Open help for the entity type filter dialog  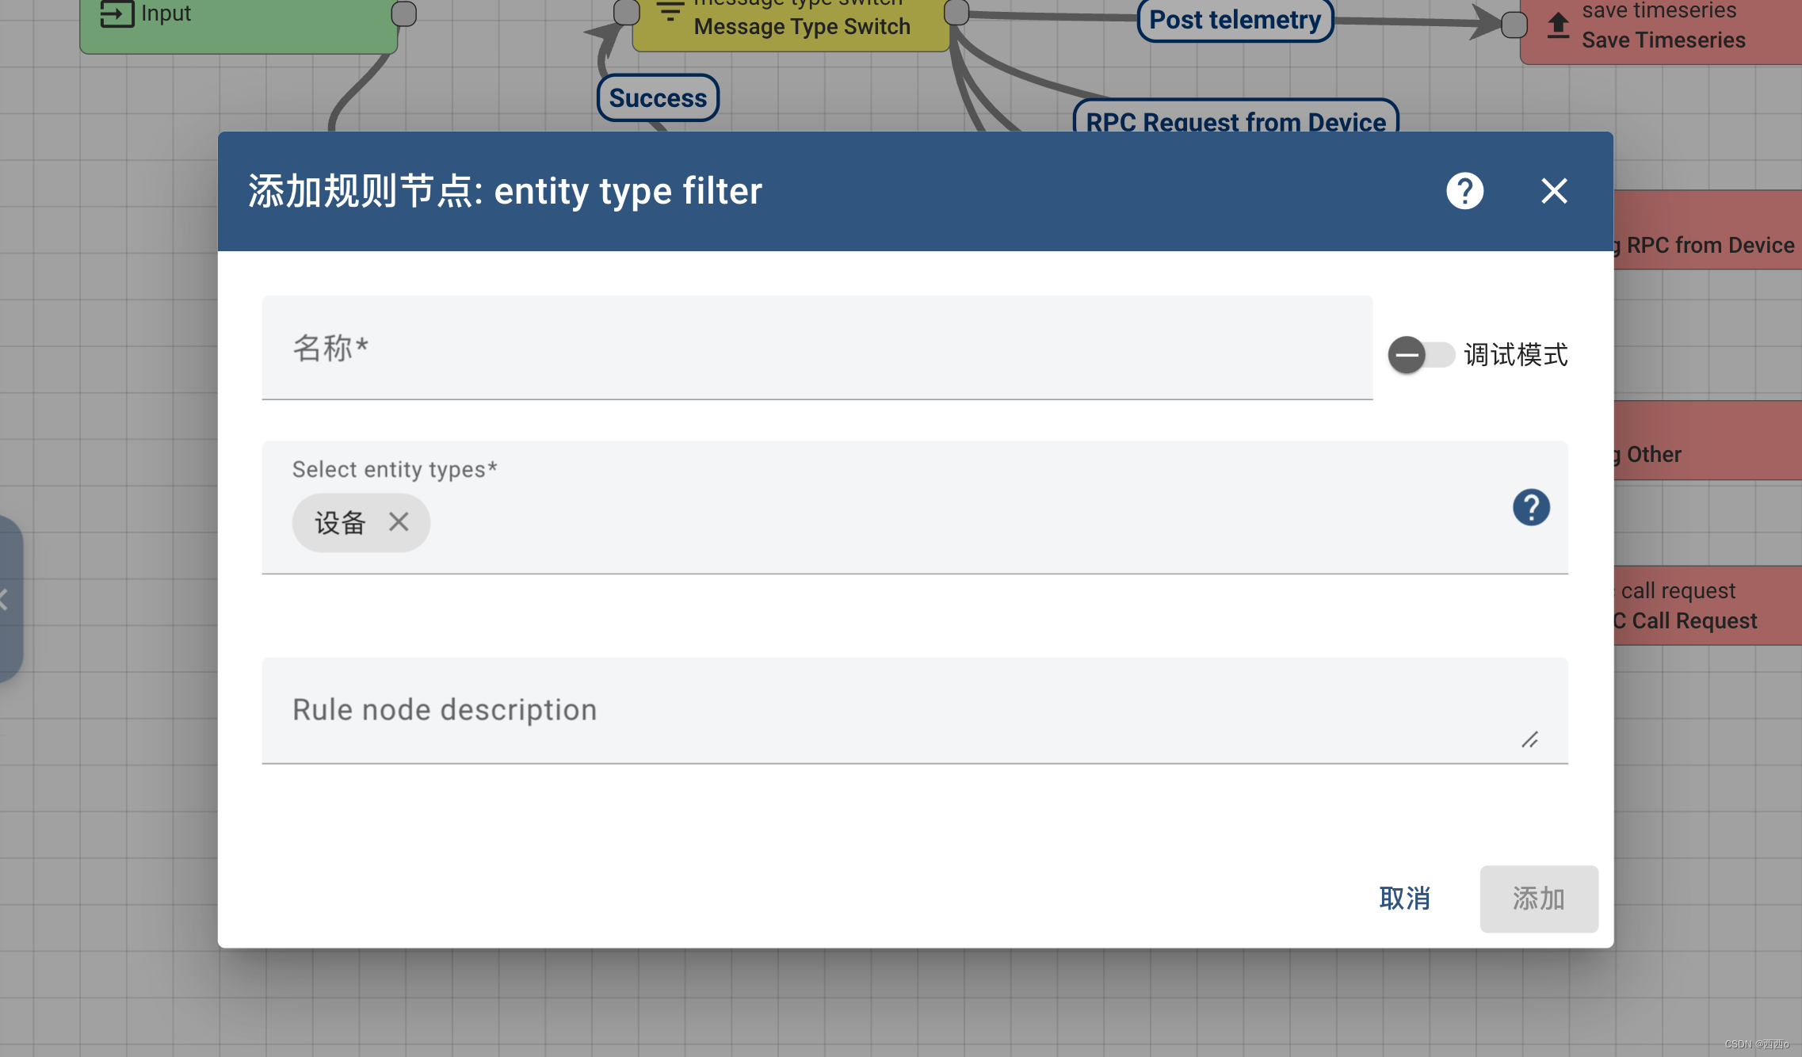click(x=1465, y=191)
